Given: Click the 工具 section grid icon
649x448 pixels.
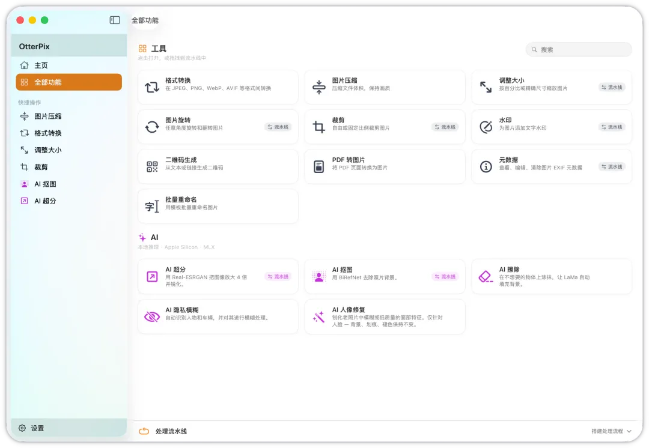Looking at the screenshot, I should [142, 49].
